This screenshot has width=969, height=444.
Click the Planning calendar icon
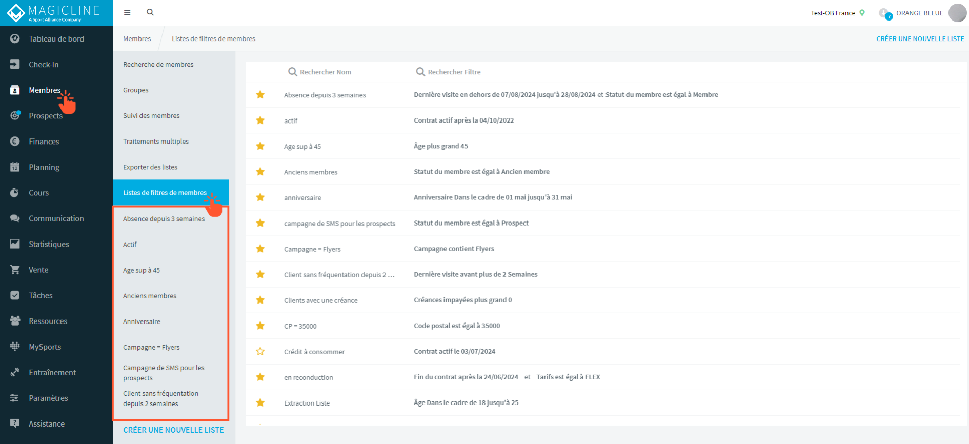[x=15, y=167]
